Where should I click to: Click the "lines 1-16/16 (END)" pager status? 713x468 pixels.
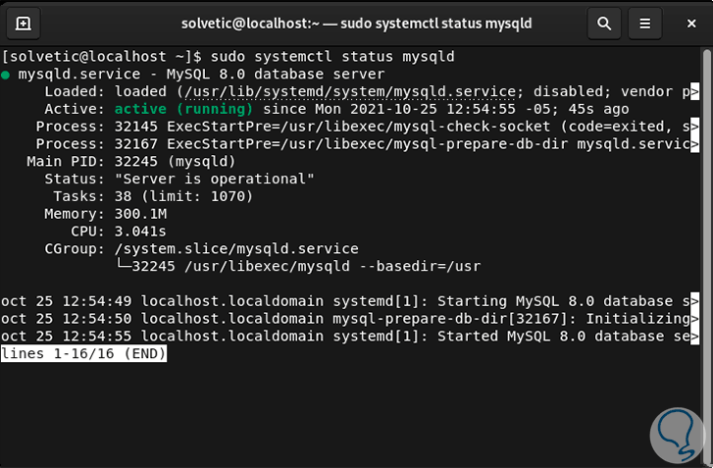click(x=83, y=354)
